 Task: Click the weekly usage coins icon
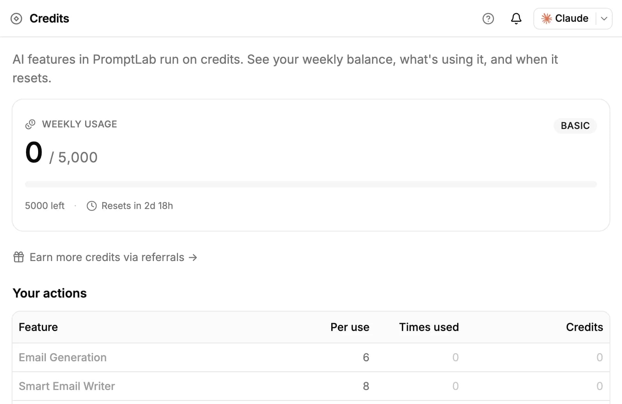30,124
